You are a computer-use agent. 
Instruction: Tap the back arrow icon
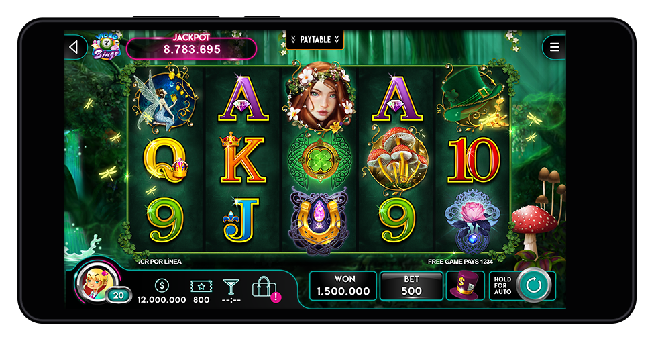point(74,47)
